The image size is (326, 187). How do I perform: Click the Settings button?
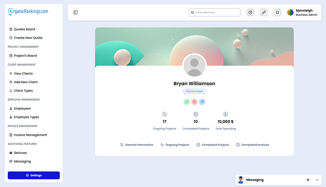[x=34, y=175]
